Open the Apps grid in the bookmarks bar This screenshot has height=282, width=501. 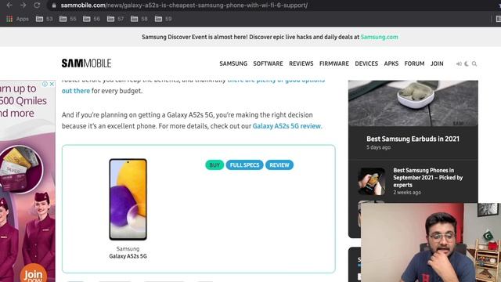click(x=17, y=19)
